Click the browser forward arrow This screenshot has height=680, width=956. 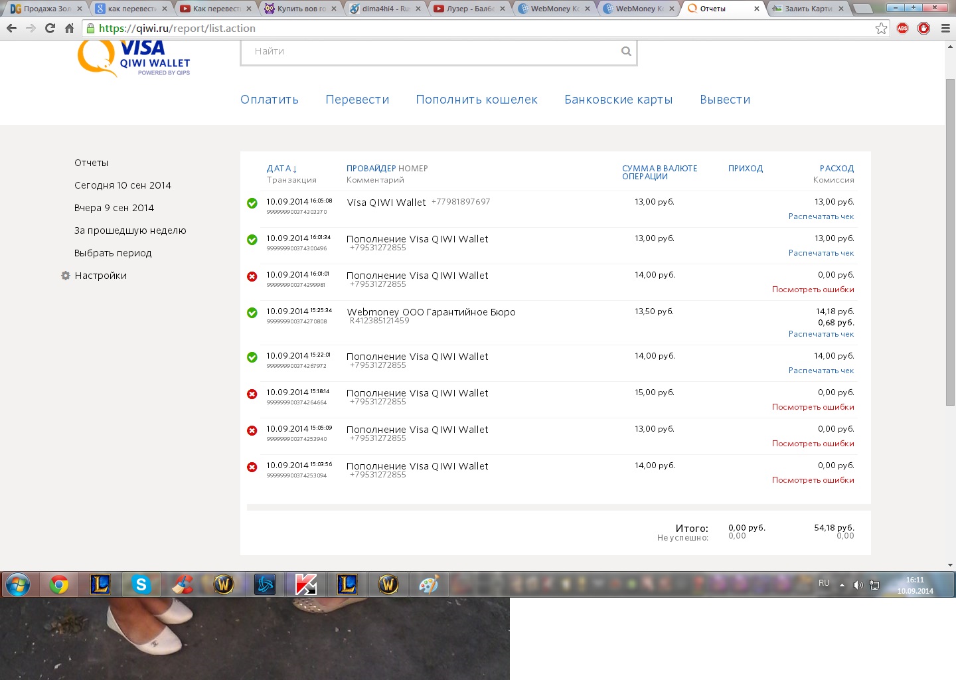[31, 29]
